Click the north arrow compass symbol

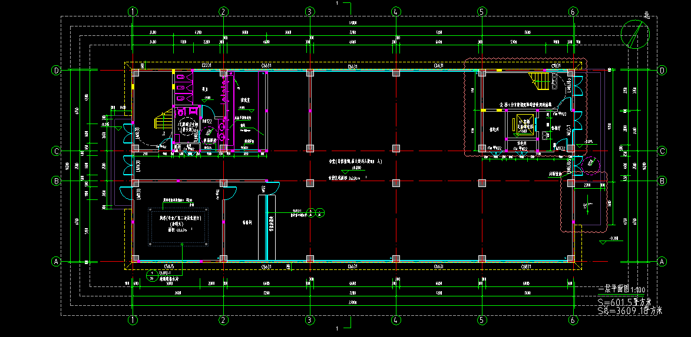point(635,33)
